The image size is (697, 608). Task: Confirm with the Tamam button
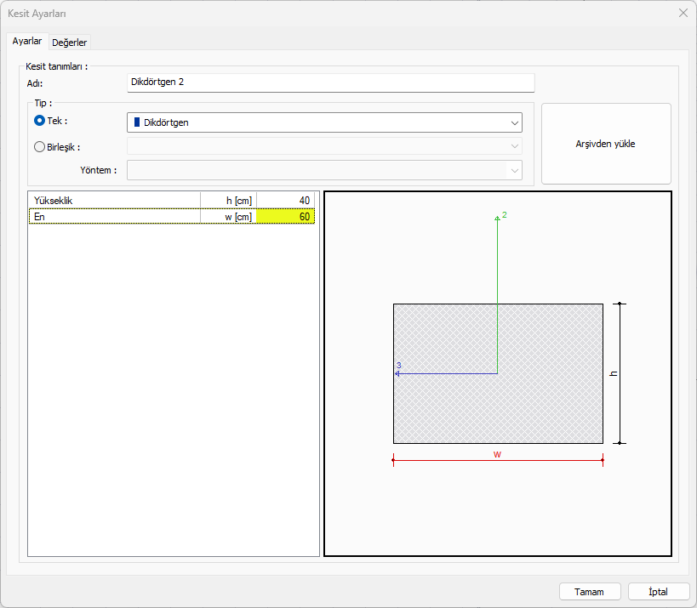coord(589,592)
